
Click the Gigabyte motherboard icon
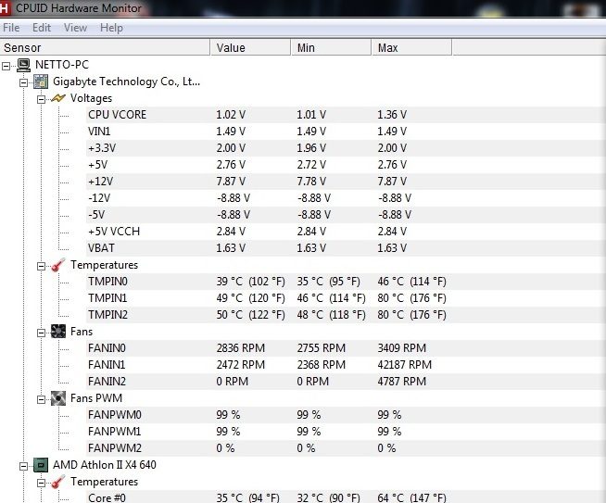(41, 82)
